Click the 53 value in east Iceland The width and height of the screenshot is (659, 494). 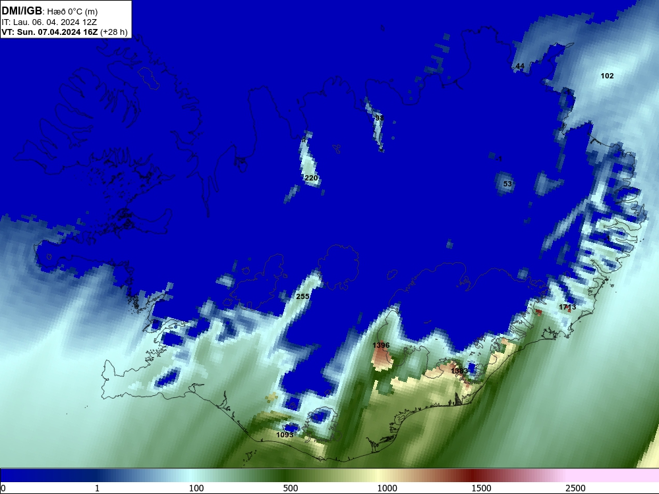click(x=507, y=184)
